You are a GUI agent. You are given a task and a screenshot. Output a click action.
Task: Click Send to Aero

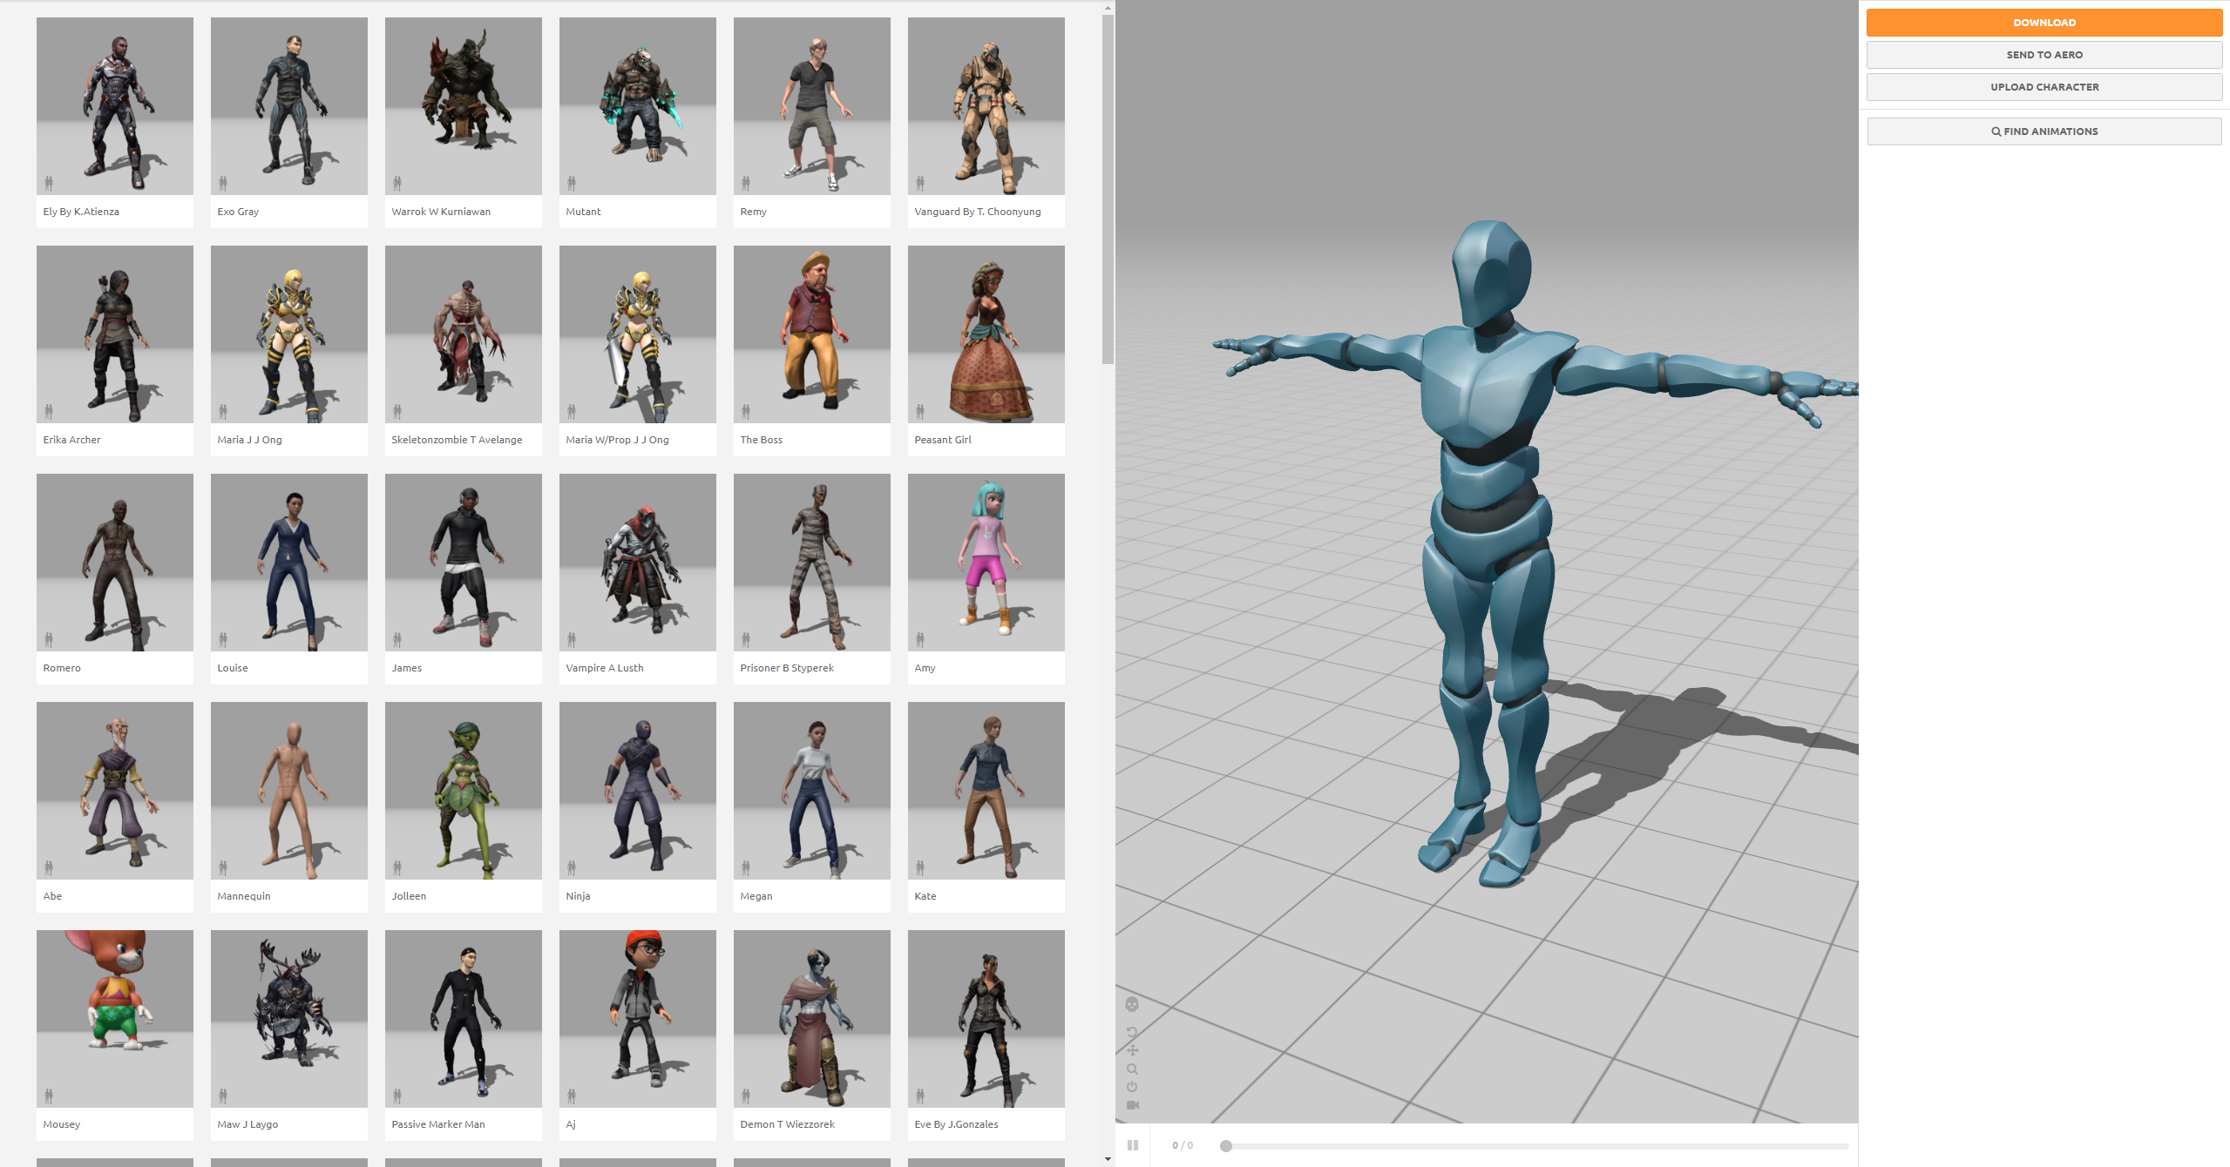coord(2044,54)
